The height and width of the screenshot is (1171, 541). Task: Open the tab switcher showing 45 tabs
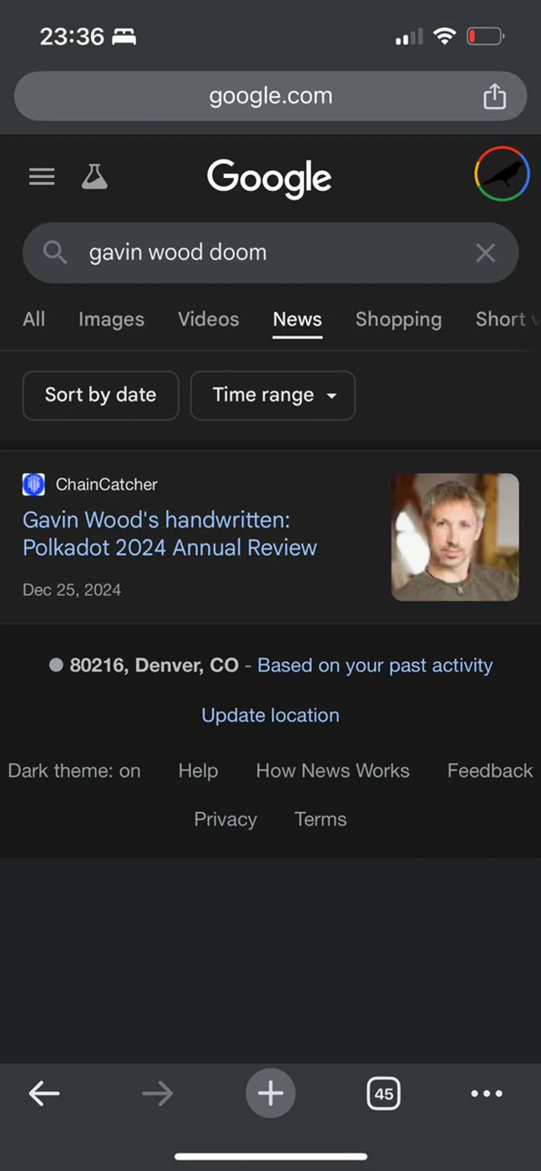tap(383, 1093)
